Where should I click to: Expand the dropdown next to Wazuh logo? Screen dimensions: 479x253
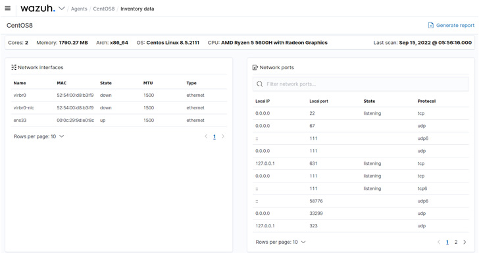62,9
